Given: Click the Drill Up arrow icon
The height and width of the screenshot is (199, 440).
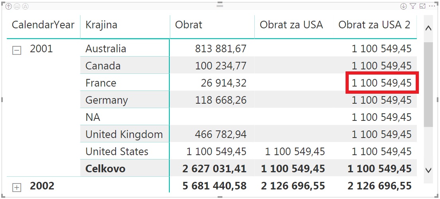Looking at the screenshot, I should pyautogui.click(x=8, y=6).
